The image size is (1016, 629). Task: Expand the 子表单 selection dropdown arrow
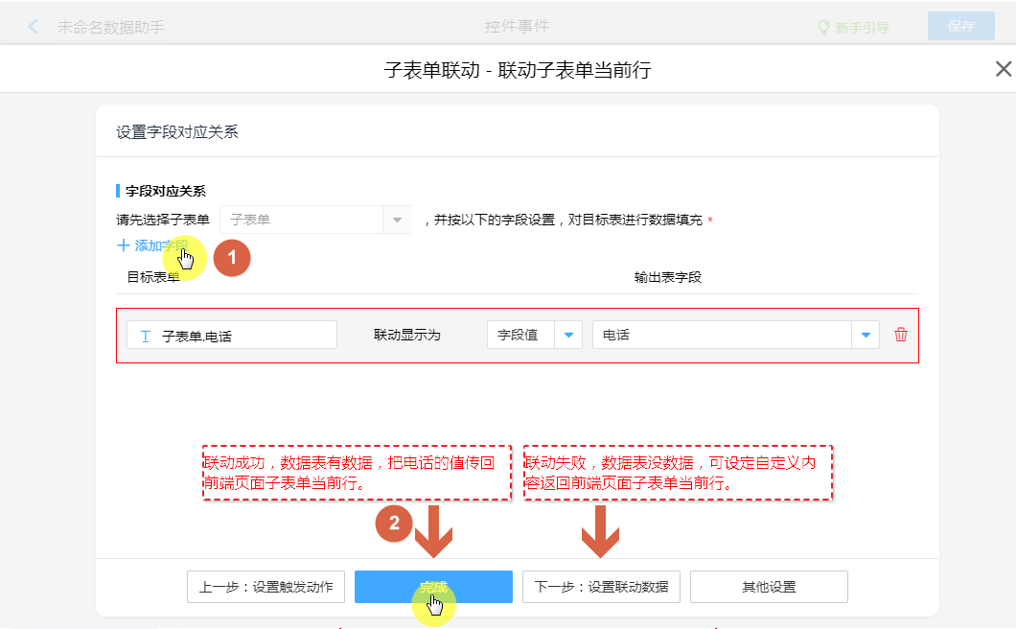[x=397, y=220]
